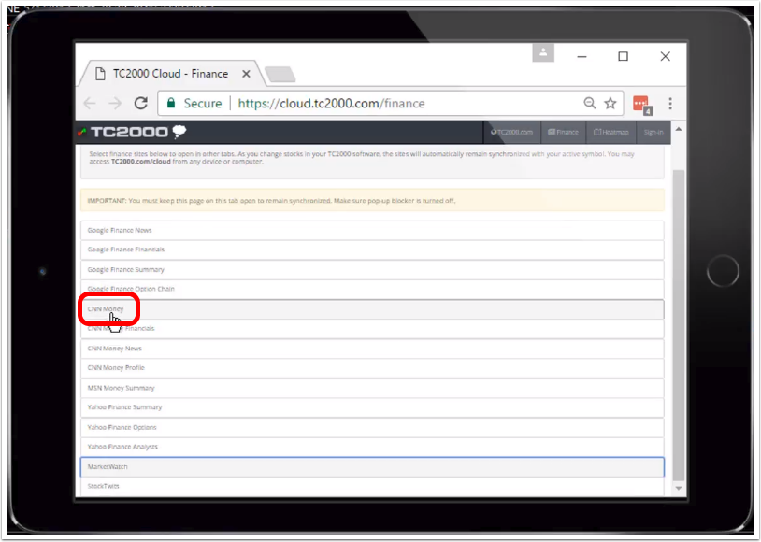Open Finance in the header nav
Screen dimensions: 761x542
pyautogui.click(x=563, y=132)
